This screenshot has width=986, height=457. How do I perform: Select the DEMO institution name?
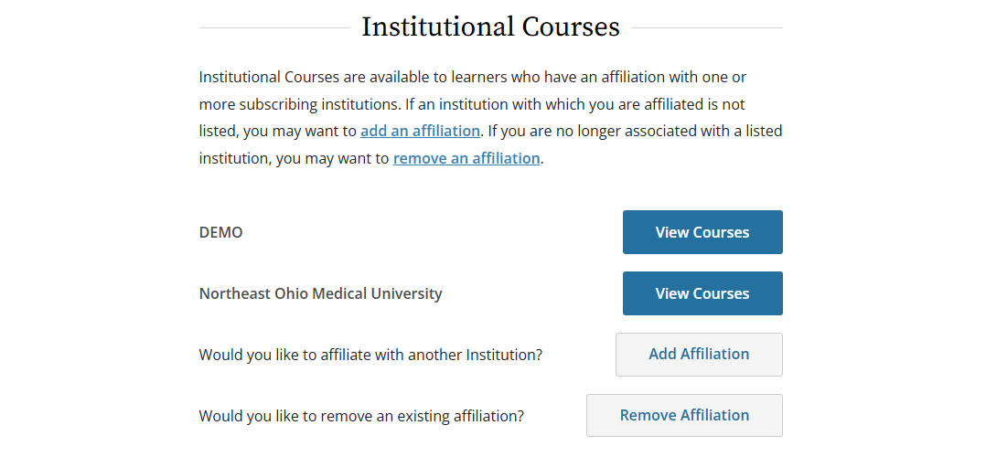[x=221, y=232]
